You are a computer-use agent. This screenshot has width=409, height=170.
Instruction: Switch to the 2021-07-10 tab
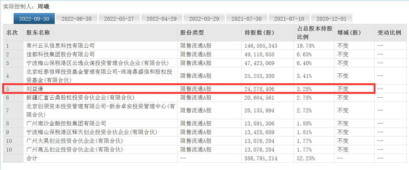(x=289, y=19)
